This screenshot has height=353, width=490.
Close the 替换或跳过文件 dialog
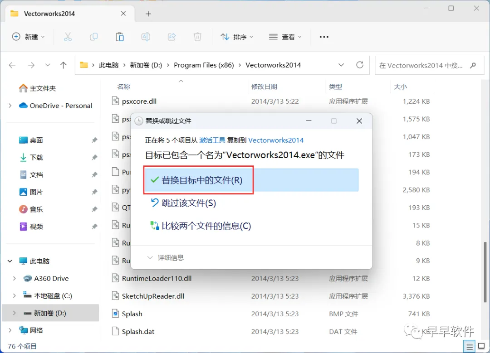(359, 121)
